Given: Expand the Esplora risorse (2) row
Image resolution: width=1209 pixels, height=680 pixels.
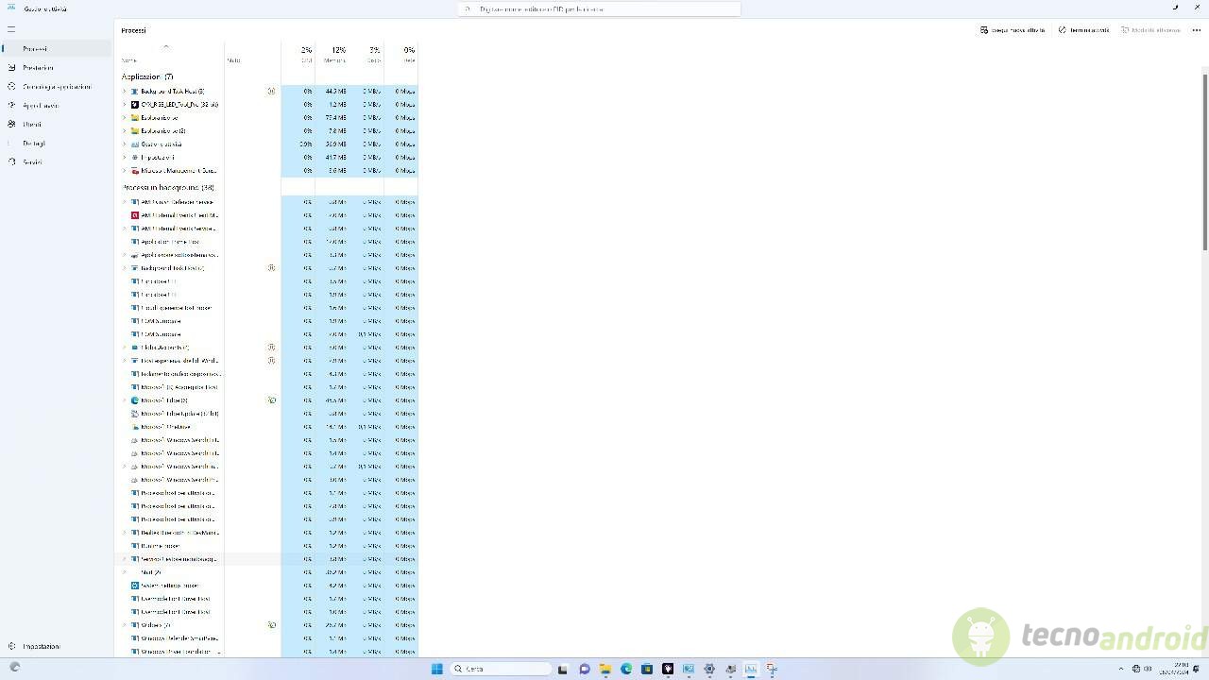Looking at the screenshot, I should 125,130.
